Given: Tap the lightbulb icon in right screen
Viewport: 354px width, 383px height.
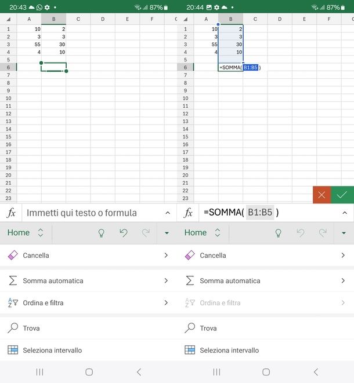Looking at the screenshot, I should (278, 233).
